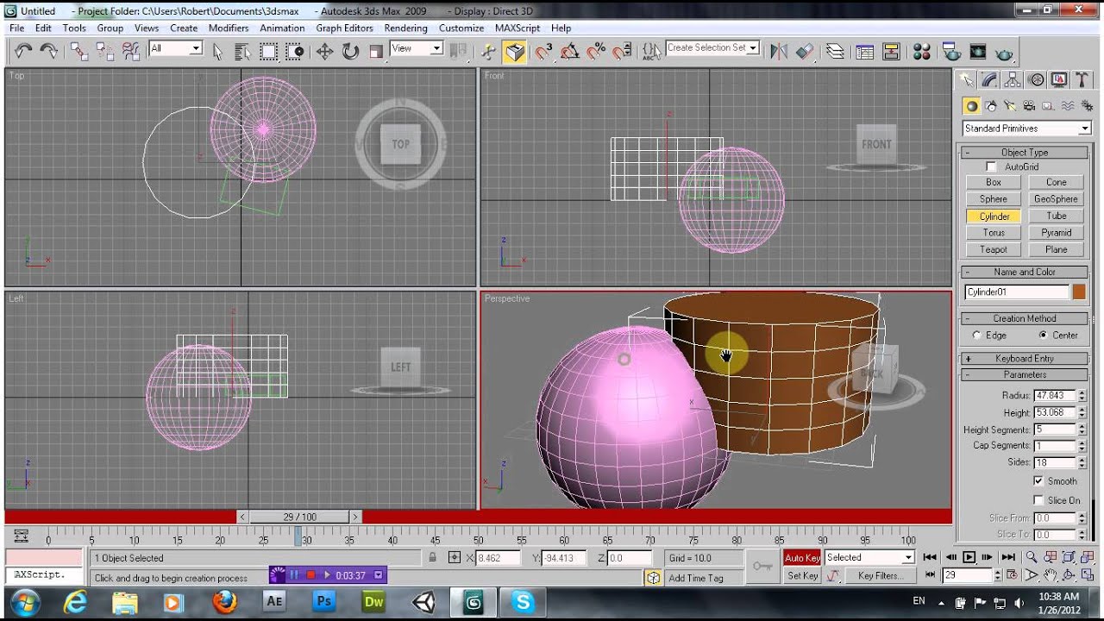Expand the Keyboard Entry rollout
The width and height of the screenshot is (1104, 621).
[1025, 358]
